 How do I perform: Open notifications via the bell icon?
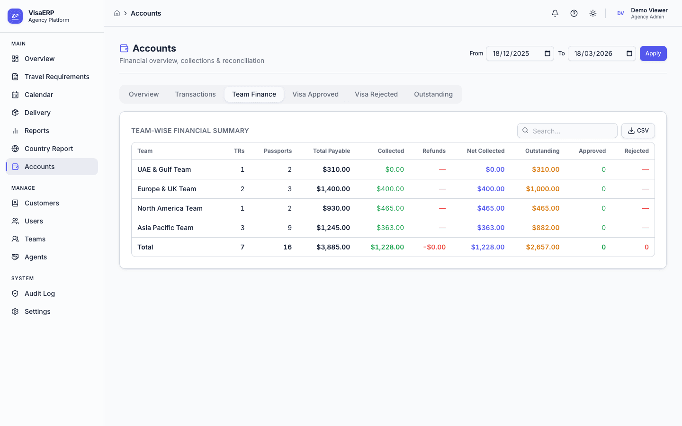pyautogui.click(x=555, y=13)
